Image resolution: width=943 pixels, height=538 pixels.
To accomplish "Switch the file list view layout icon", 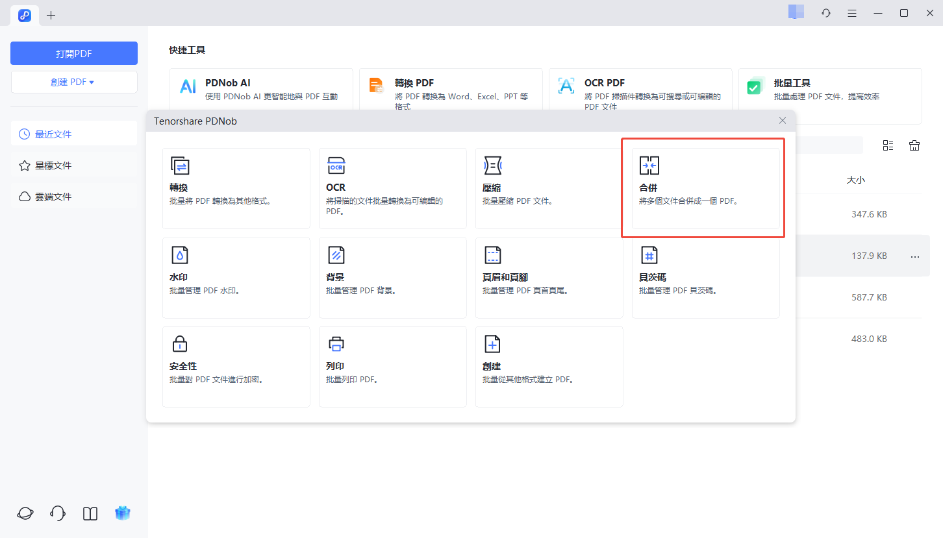I will pyautogui.click(x=888, y=145).
